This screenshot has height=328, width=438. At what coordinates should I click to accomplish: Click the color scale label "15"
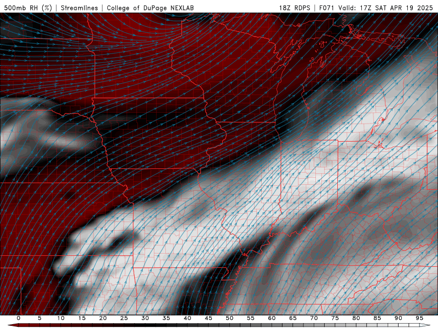pyautogui.click(x=82, y=318)
